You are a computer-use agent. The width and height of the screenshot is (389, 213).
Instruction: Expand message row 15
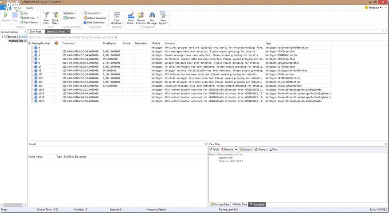click(x=32, y=70)
